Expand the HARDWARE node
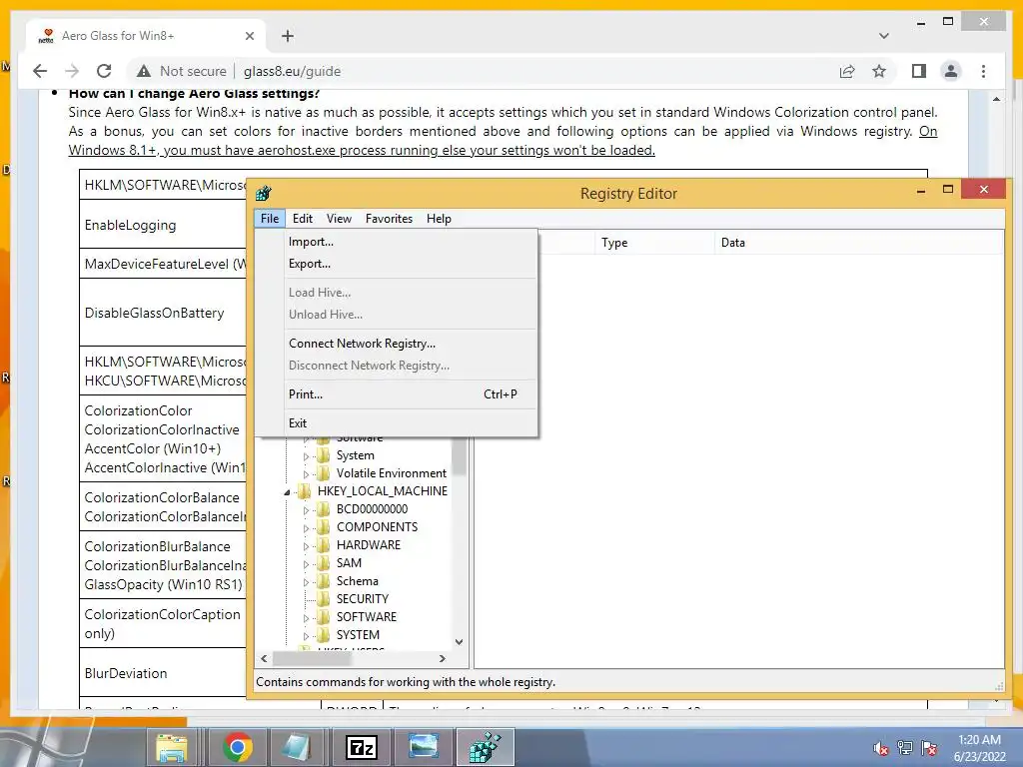Viewport: 1023px width, 767px height. [306, 546]
